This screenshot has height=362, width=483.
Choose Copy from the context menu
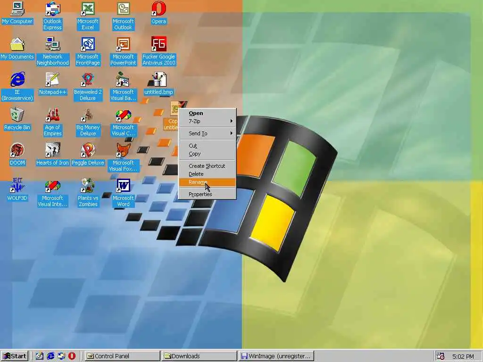(x=208, y=154)
